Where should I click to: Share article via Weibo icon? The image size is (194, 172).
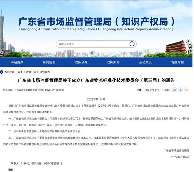point(175,90)
